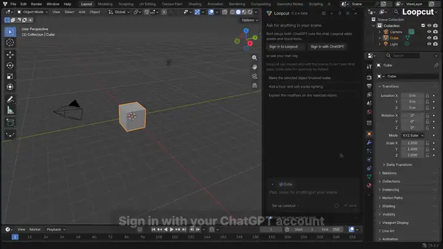Pin the Cube properties panel

tap(436, 66)
